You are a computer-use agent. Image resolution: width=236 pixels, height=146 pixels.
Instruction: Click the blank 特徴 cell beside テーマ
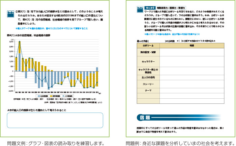coord(192,91)
